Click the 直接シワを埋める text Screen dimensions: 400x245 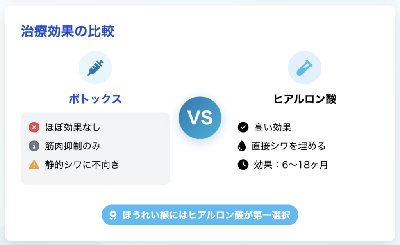point(289,146)
